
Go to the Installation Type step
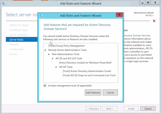[x=18, y=30]
